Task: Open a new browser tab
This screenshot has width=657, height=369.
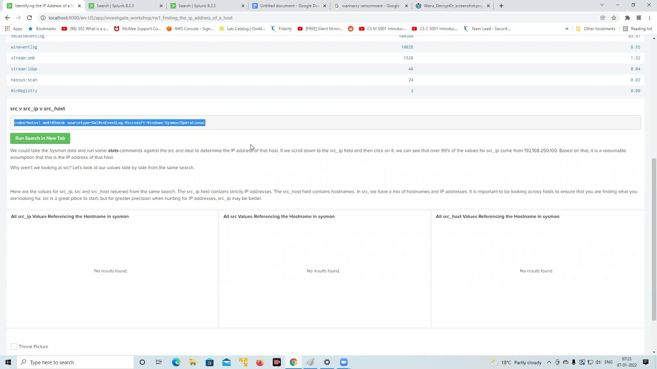Action: 501,6
